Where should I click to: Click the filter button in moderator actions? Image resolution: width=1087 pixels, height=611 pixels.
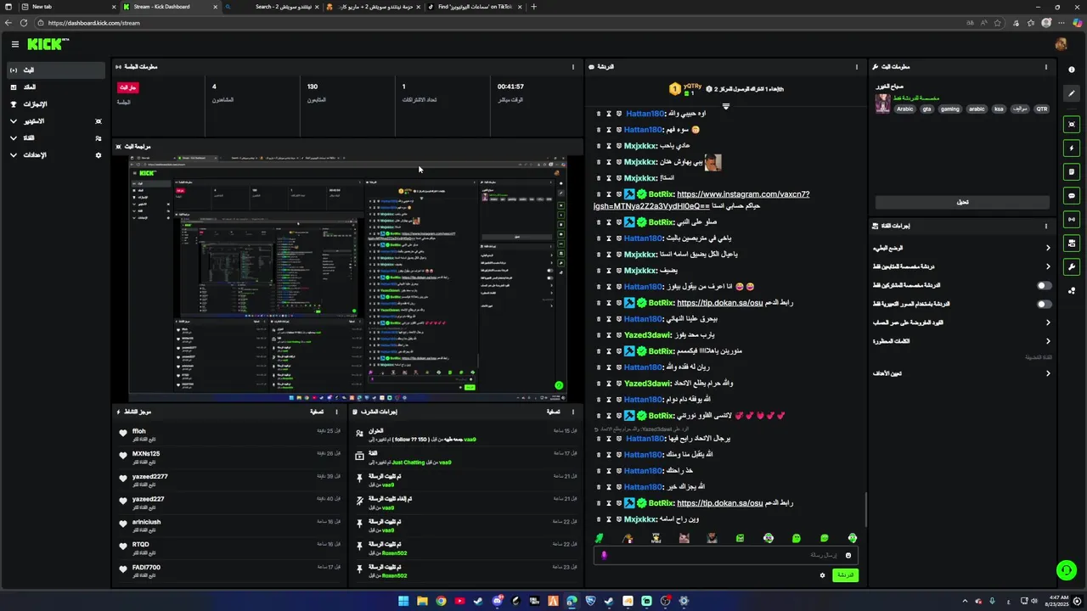click(553, 412)
